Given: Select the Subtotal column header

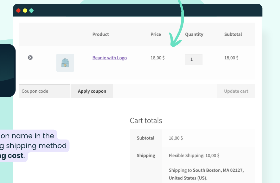Looking at the screenshot, I should tap(233, 34).
